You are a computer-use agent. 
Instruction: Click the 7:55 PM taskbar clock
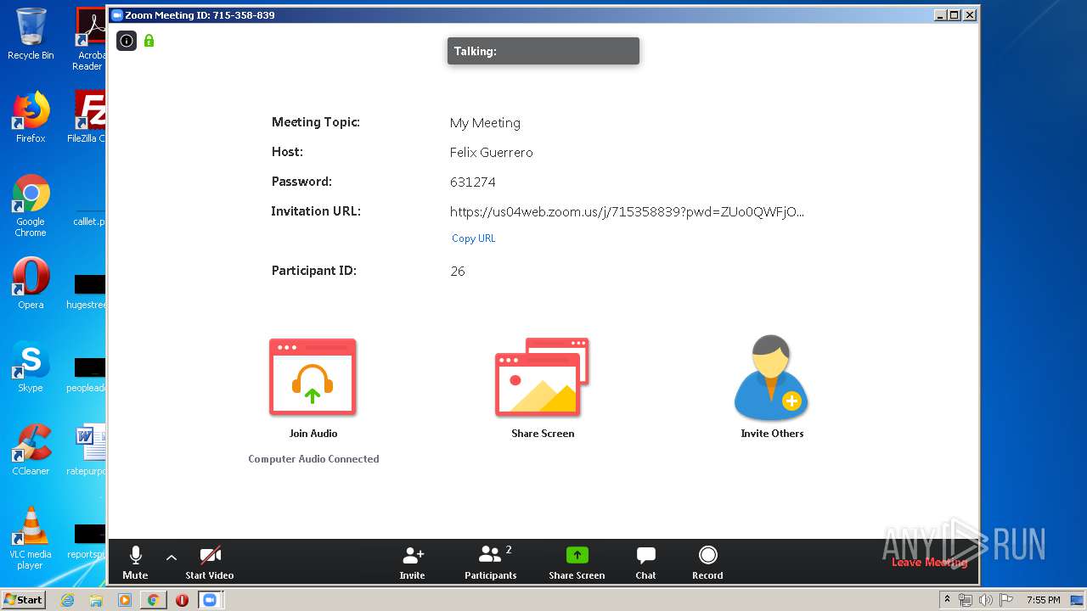[x=1043, y=600]
